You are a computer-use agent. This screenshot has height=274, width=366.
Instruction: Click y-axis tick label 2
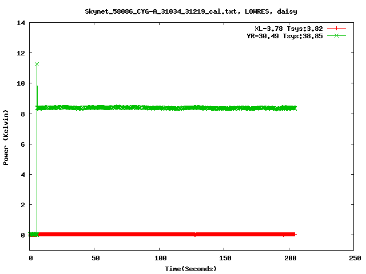23,205
